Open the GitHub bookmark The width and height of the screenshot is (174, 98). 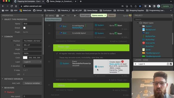tap(38, 10)
